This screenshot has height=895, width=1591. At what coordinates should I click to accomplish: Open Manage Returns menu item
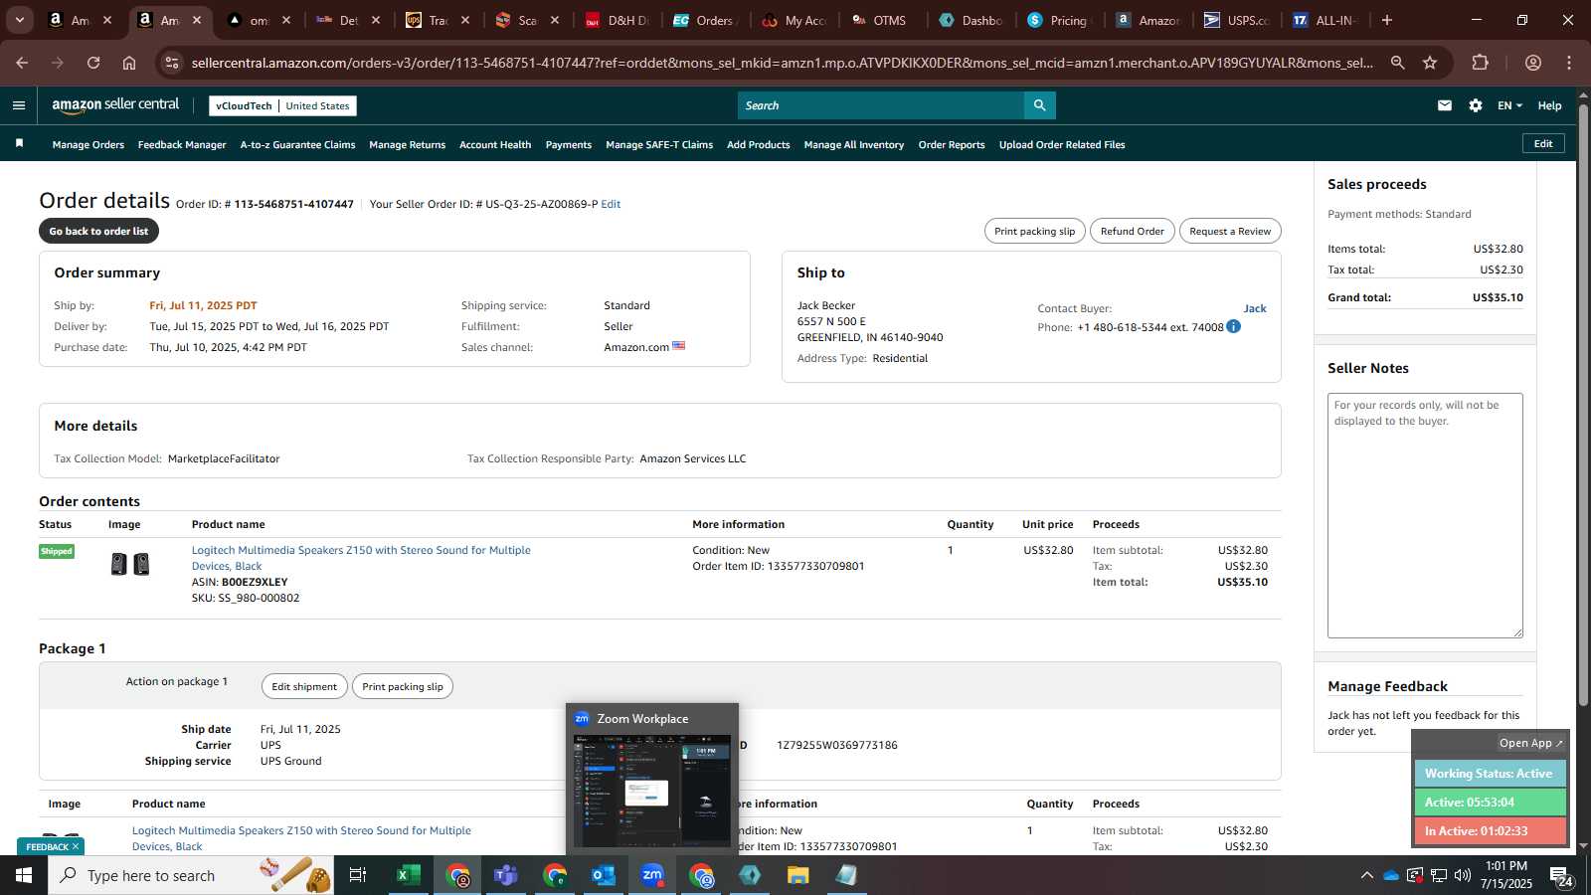407,145
